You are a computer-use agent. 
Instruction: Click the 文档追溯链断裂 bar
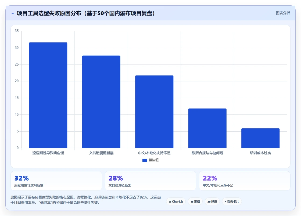[x=101, y=102]
